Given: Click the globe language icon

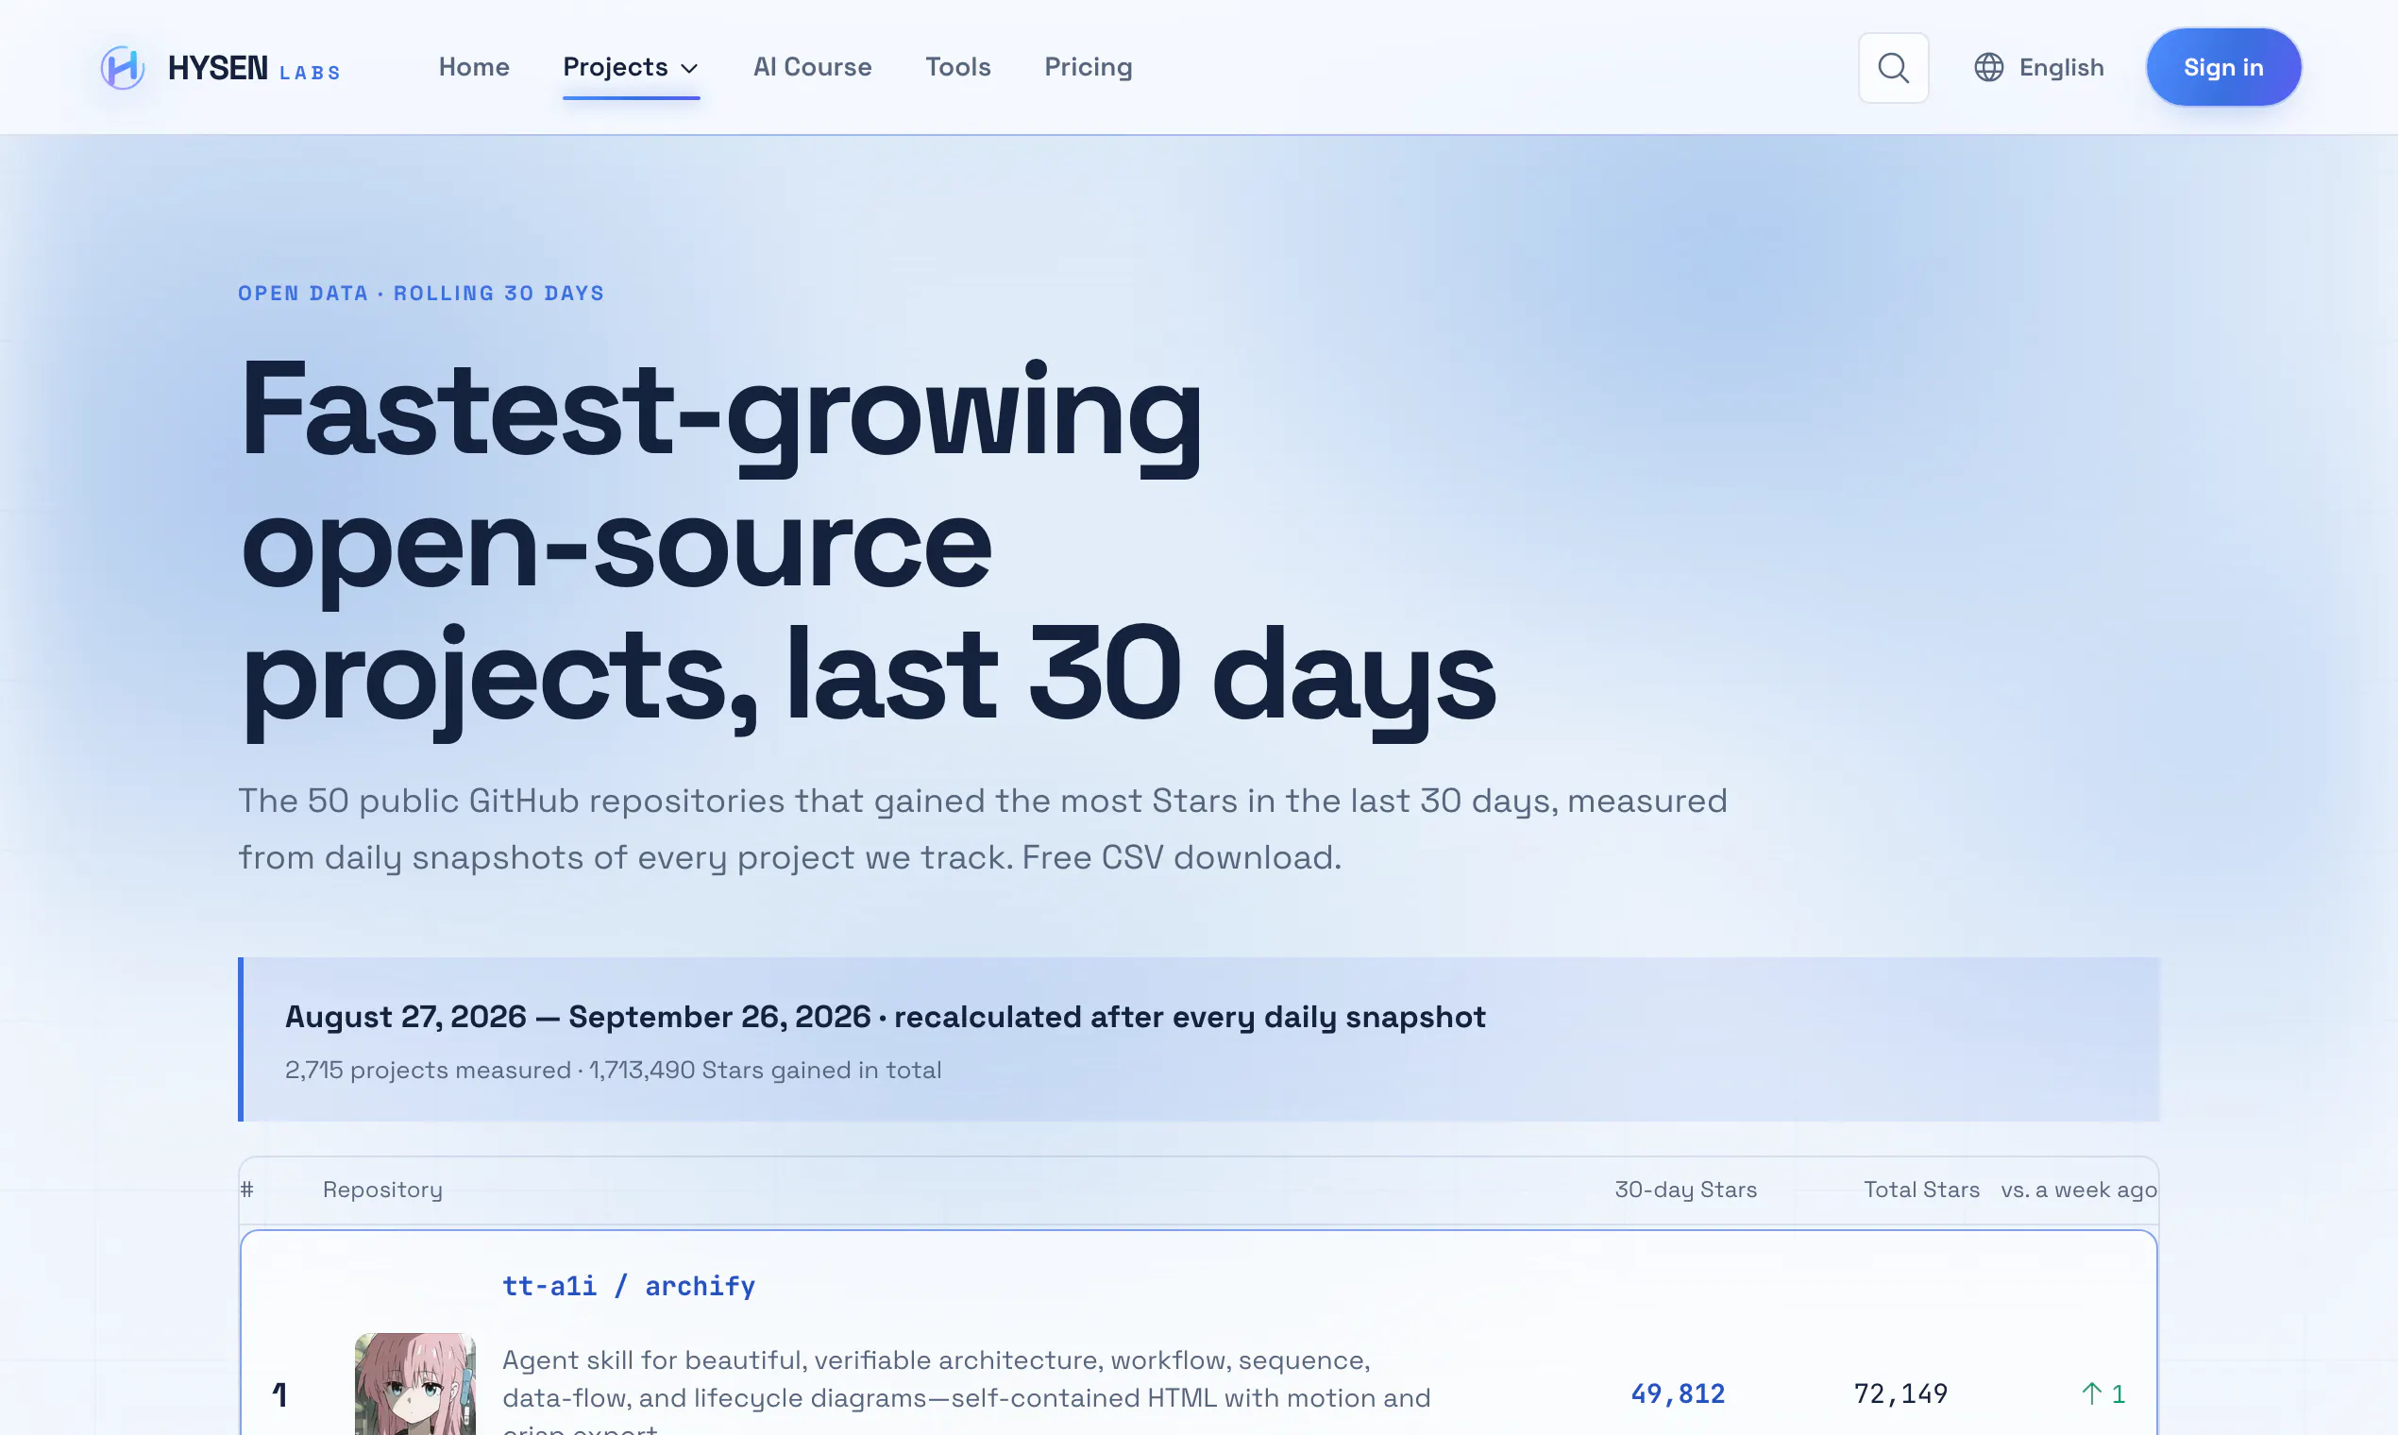Looking at the screenshot, I should [1988, 68].
